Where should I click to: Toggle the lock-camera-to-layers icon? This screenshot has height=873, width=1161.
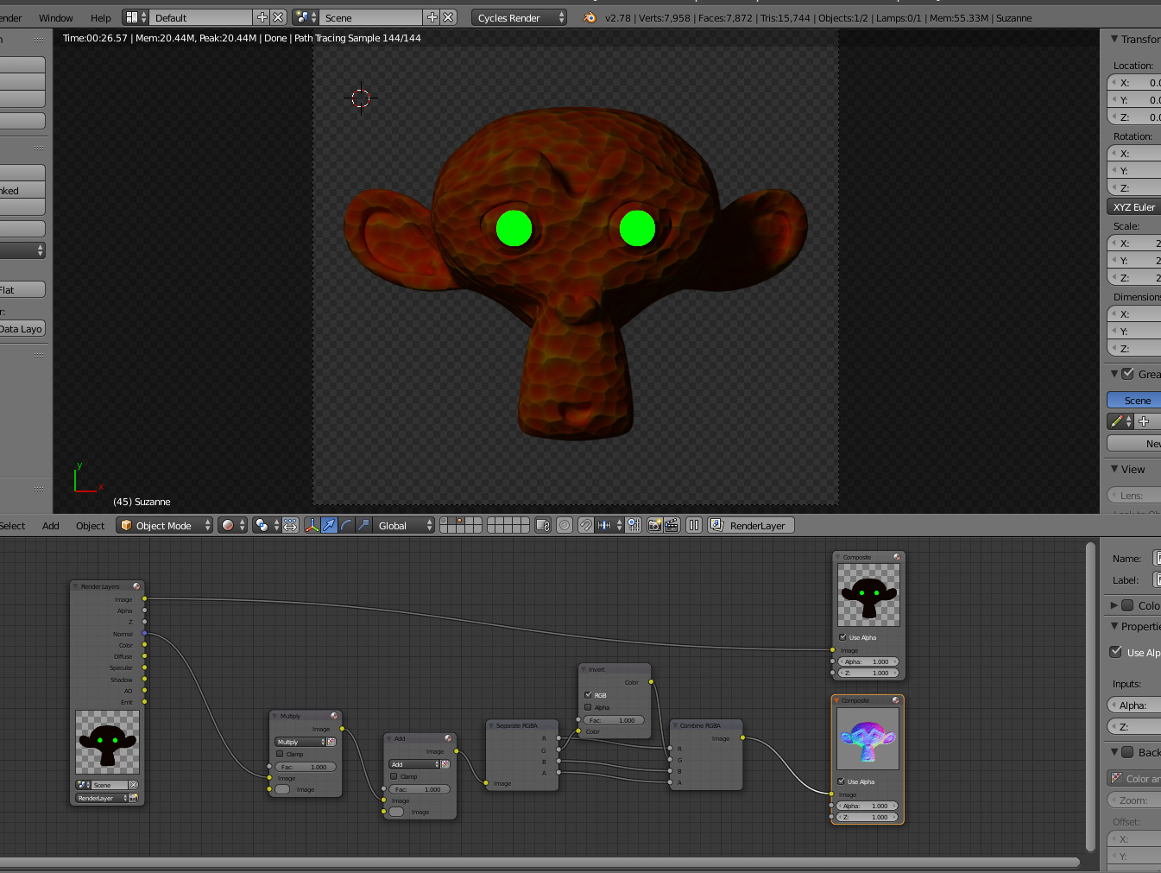(543, 525)
